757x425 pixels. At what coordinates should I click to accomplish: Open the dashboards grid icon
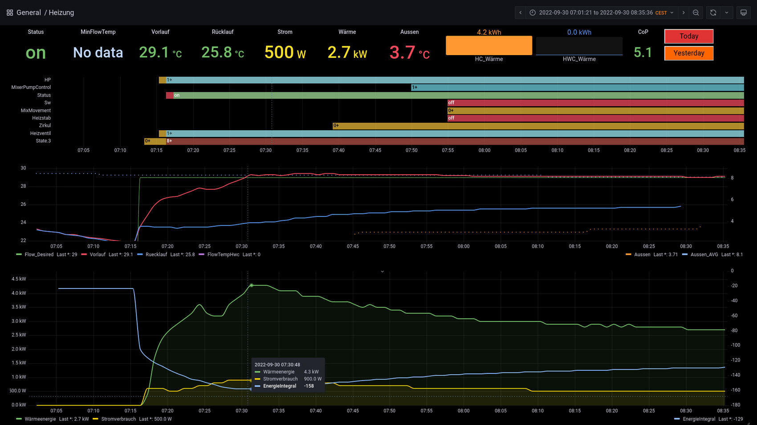coord(10,12)
